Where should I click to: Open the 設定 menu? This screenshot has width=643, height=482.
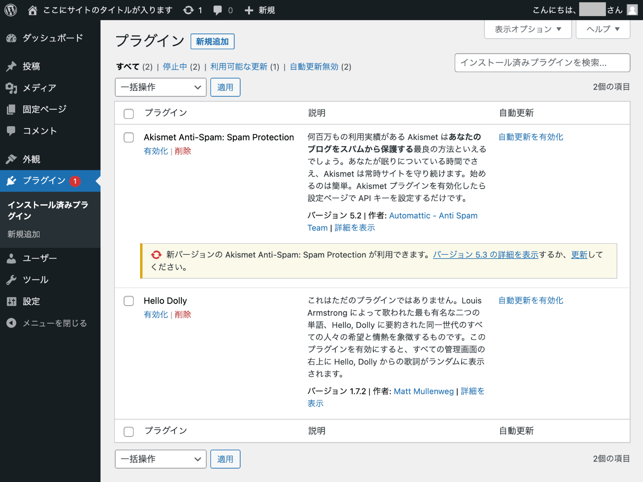(x=50, y=302)
